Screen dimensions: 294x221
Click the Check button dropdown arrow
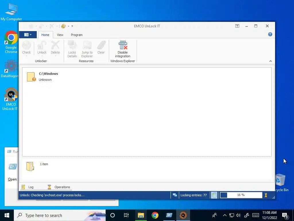pos(26,56)
